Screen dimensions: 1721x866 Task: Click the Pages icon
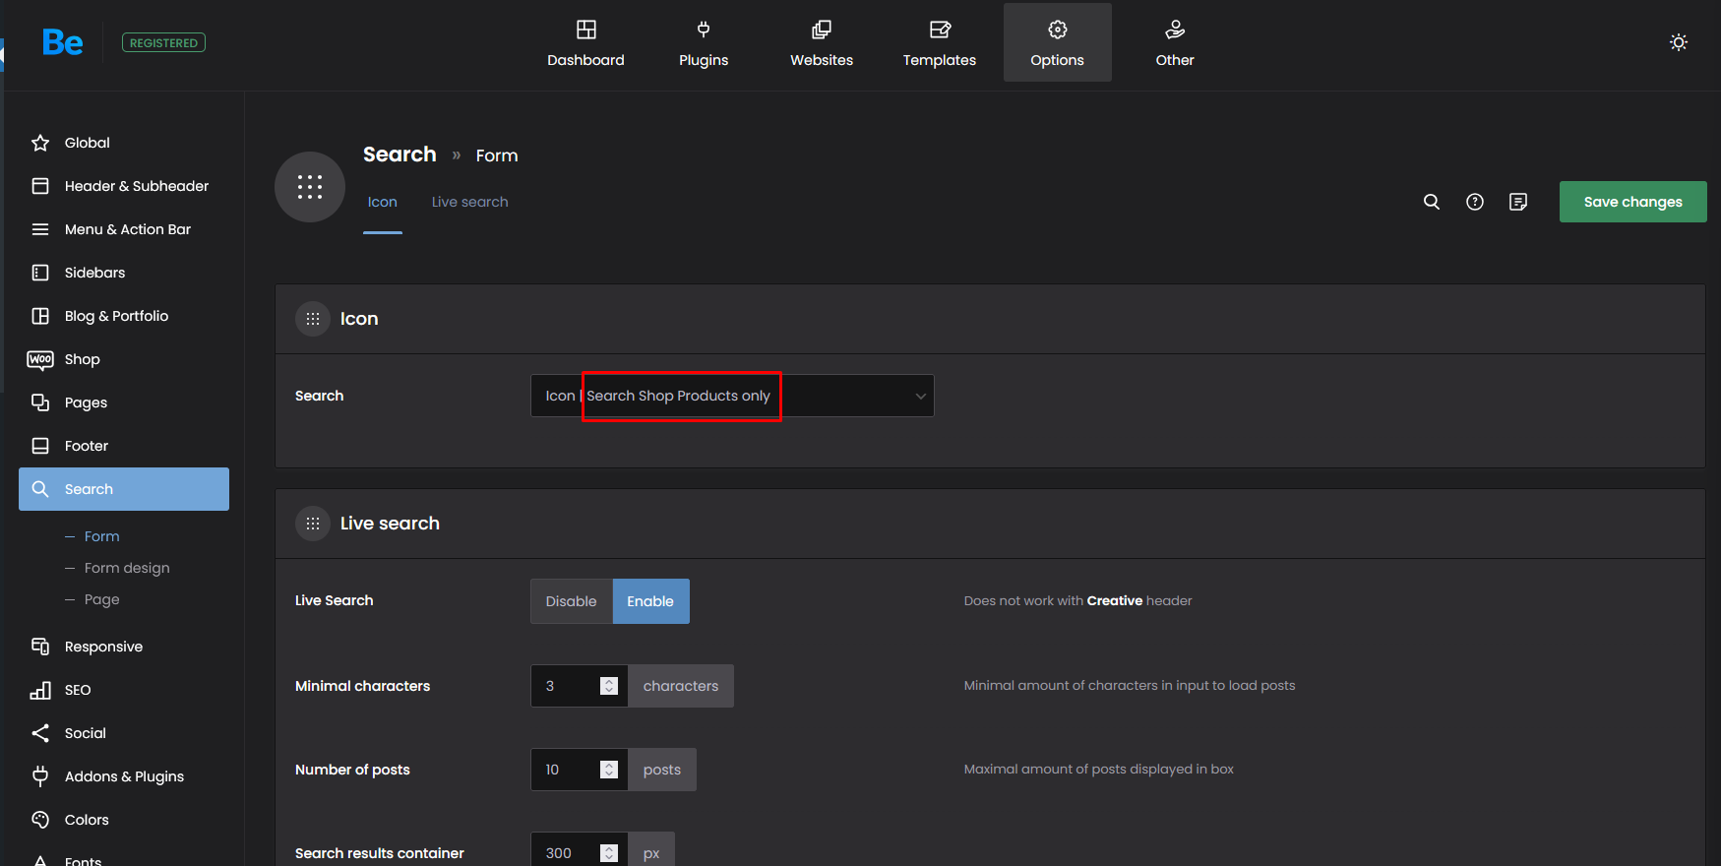pos(40,402)
